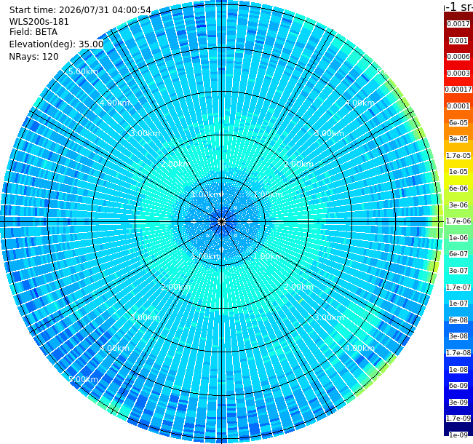Screen dimensions: 473x444
Task: Click the lower-left 5.00km range label
Action: (83, 379)
